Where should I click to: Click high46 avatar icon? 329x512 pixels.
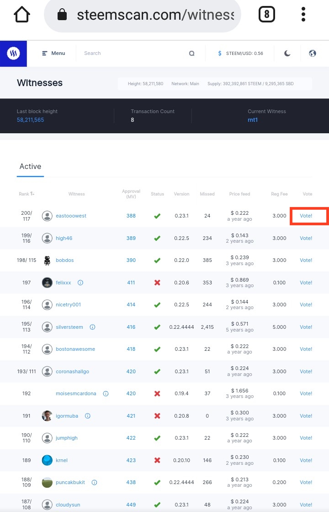tap(47, 238)
